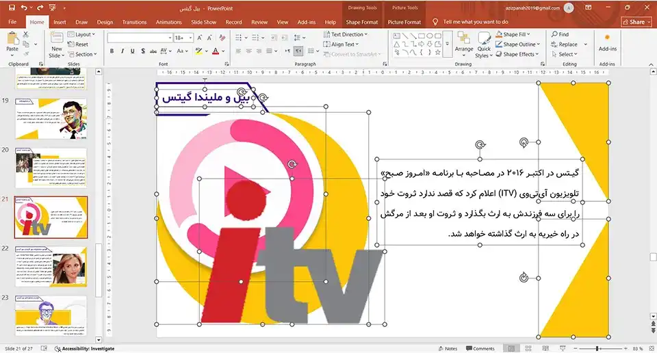Viewport: 657px width, 353px height.
Task: Switch to the Transitions tab
Action: [x=135, y=22]
